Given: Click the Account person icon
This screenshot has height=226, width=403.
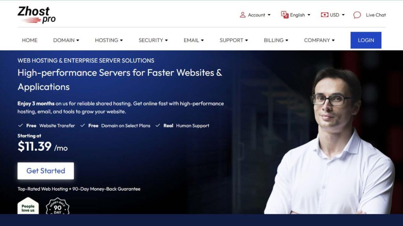Looking at the screenshot, I should (242, 15).
